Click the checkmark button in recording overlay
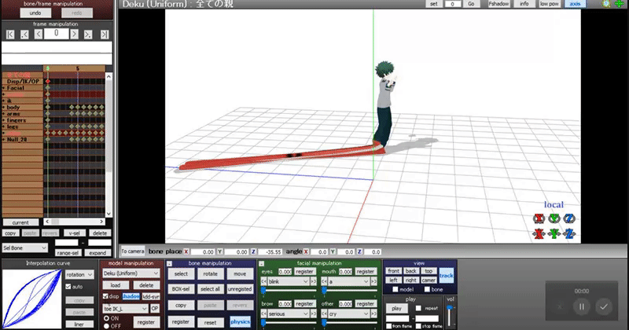The height and width of the screenshot is (330, 629). point(604,306)
